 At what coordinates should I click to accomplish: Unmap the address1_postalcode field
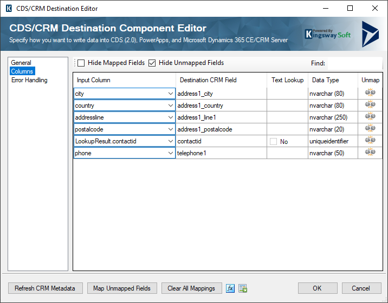(370, 129)
